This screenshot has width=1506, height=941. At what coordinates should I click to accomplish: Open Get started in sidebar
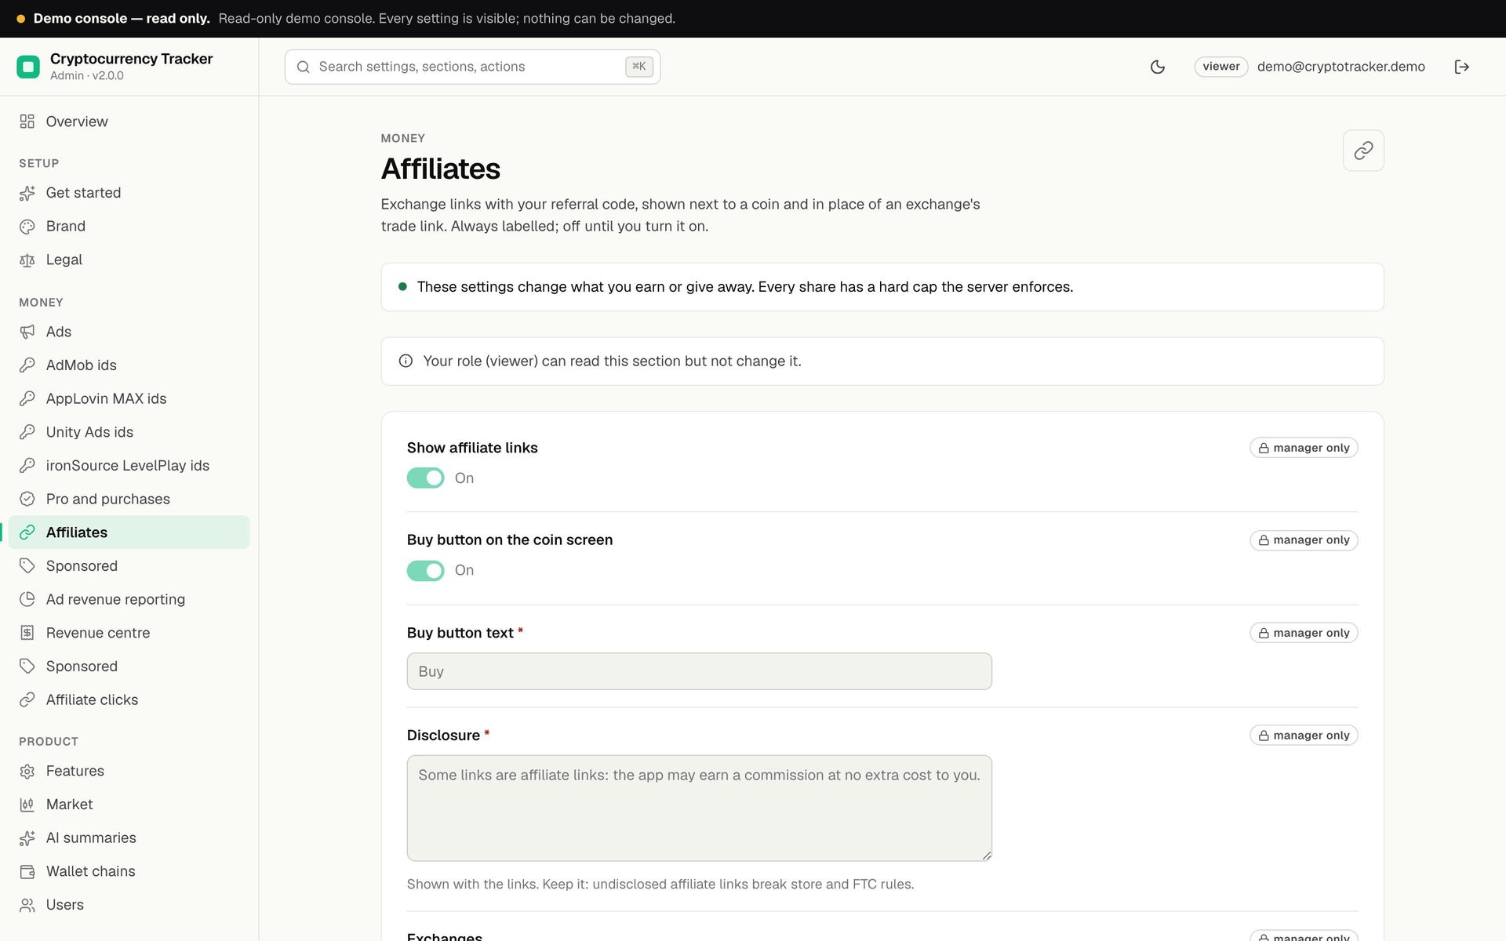(129, 193)
